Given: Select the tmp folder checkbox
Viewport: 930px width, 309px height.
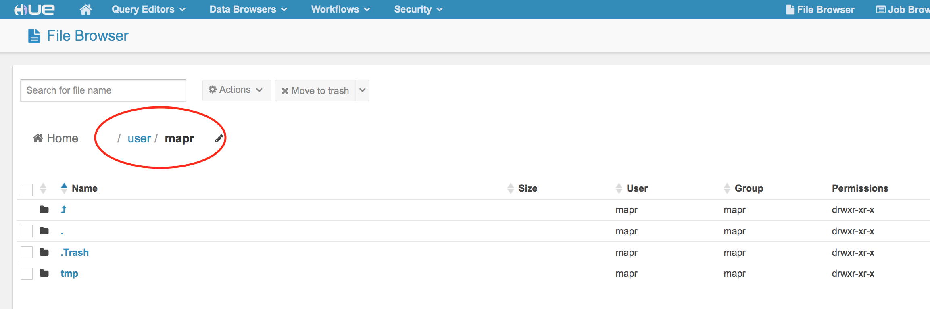Looking at the screenshot, I should tap(27, 274).
